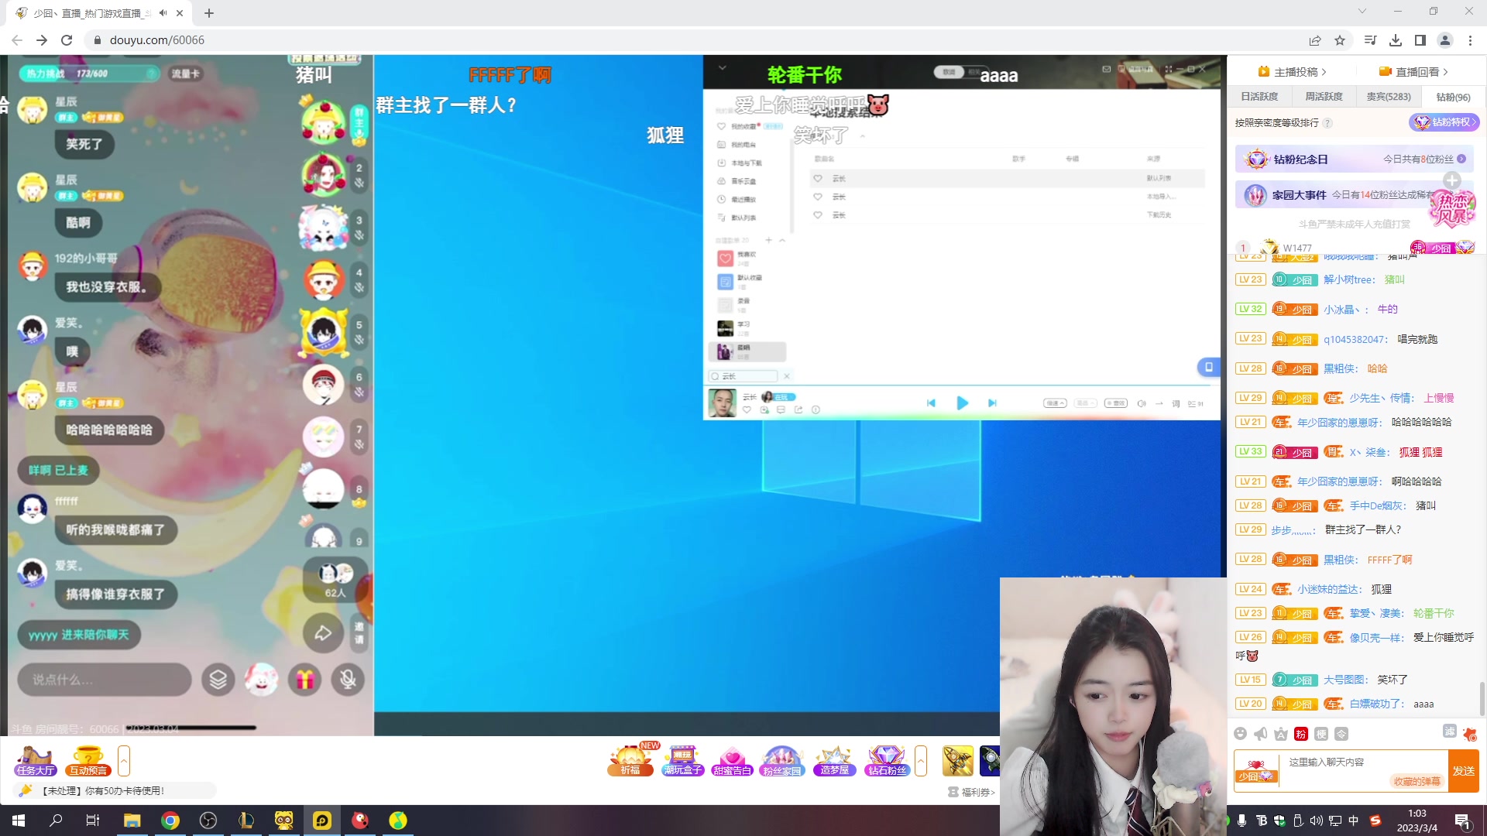1487x836 pixels.
Task: Click the red star reward icon in chat
Action: click(x=1470, y=734)
